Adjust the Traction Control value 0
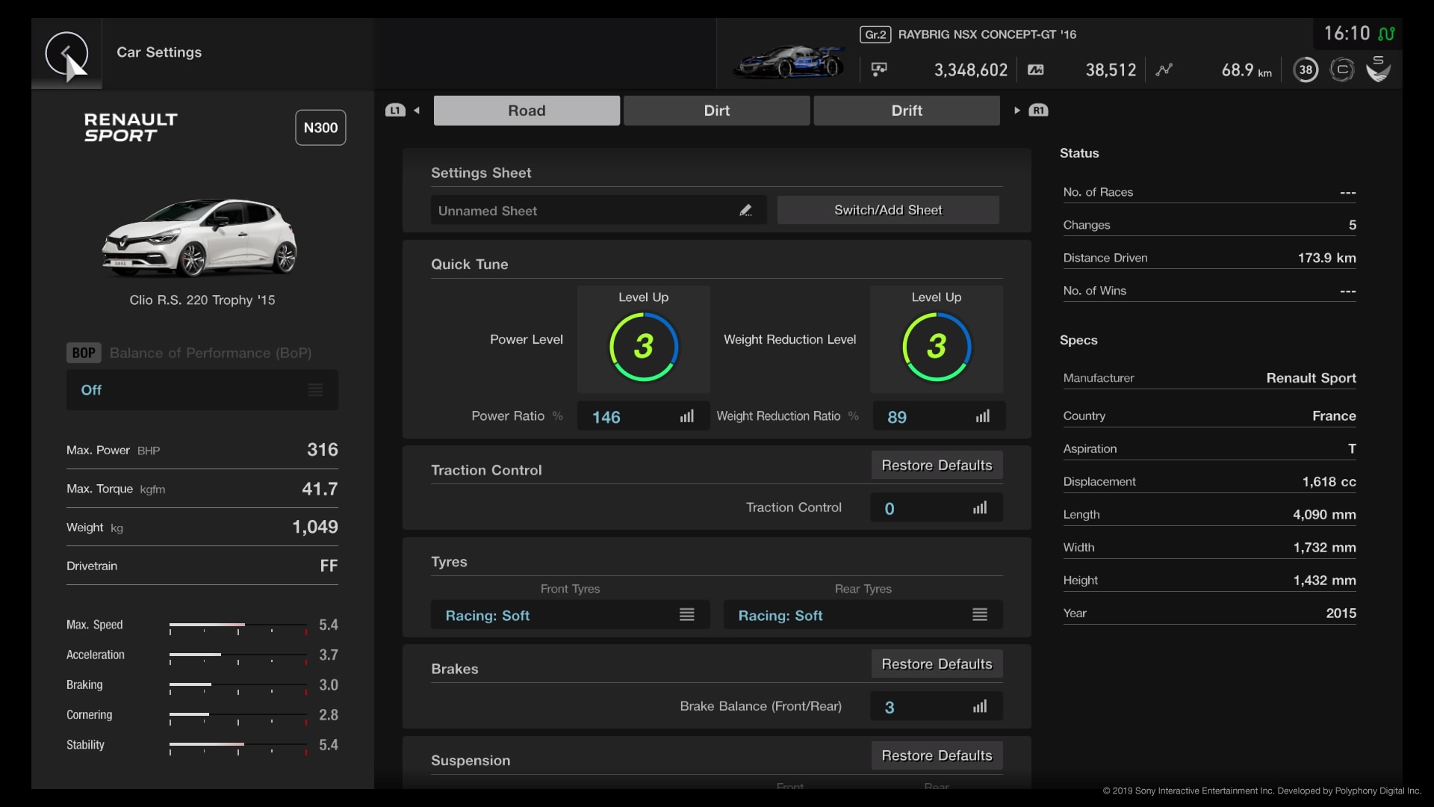The width and height of the screenshot is (1434, 807). point(937,508)
